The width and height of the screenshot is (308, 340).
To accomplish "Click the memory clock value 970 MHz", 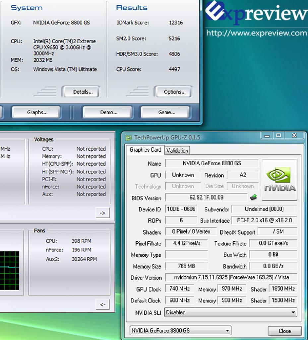I will pyautogui.click(x=232, y=289).
